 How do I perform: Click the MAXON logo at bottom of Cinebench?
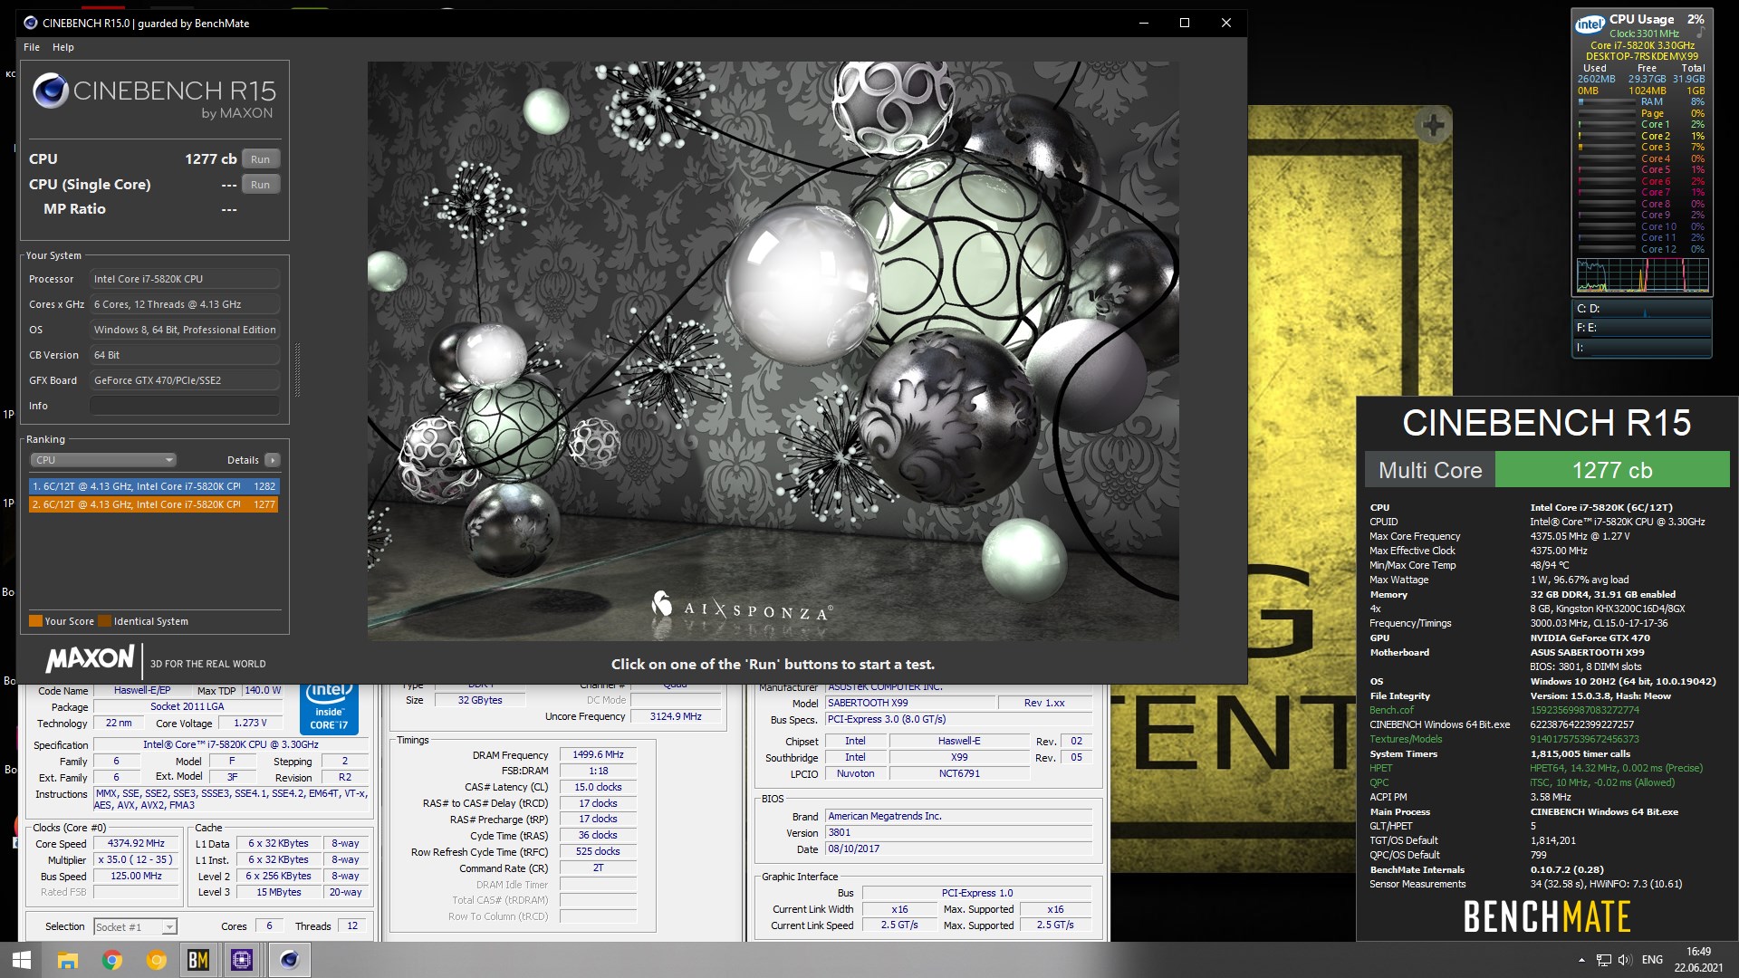[90, 659]
